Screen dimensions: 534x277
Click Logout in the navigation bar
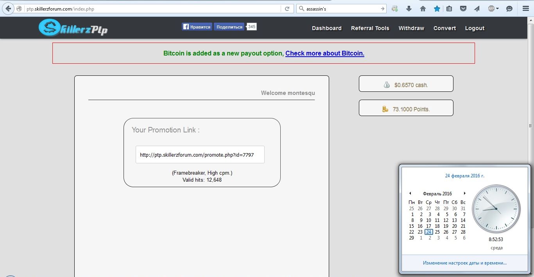click(475, 28)
